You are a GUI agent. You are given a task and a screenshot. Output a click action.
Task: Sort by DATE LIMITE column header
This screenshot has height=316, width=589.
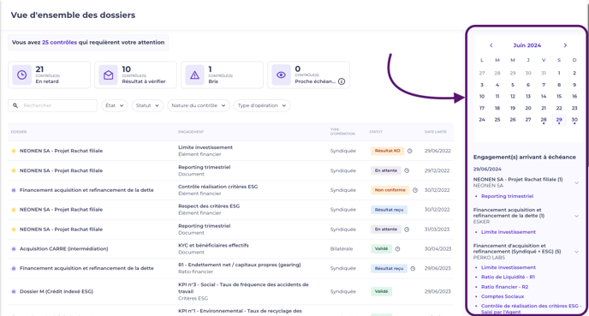click(x=436, y=132)
